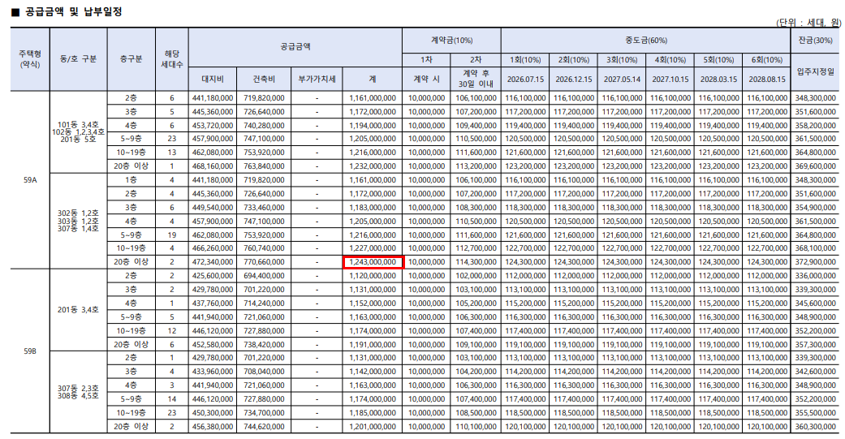Click the '잔금(30%)' header

coord(815,41)
